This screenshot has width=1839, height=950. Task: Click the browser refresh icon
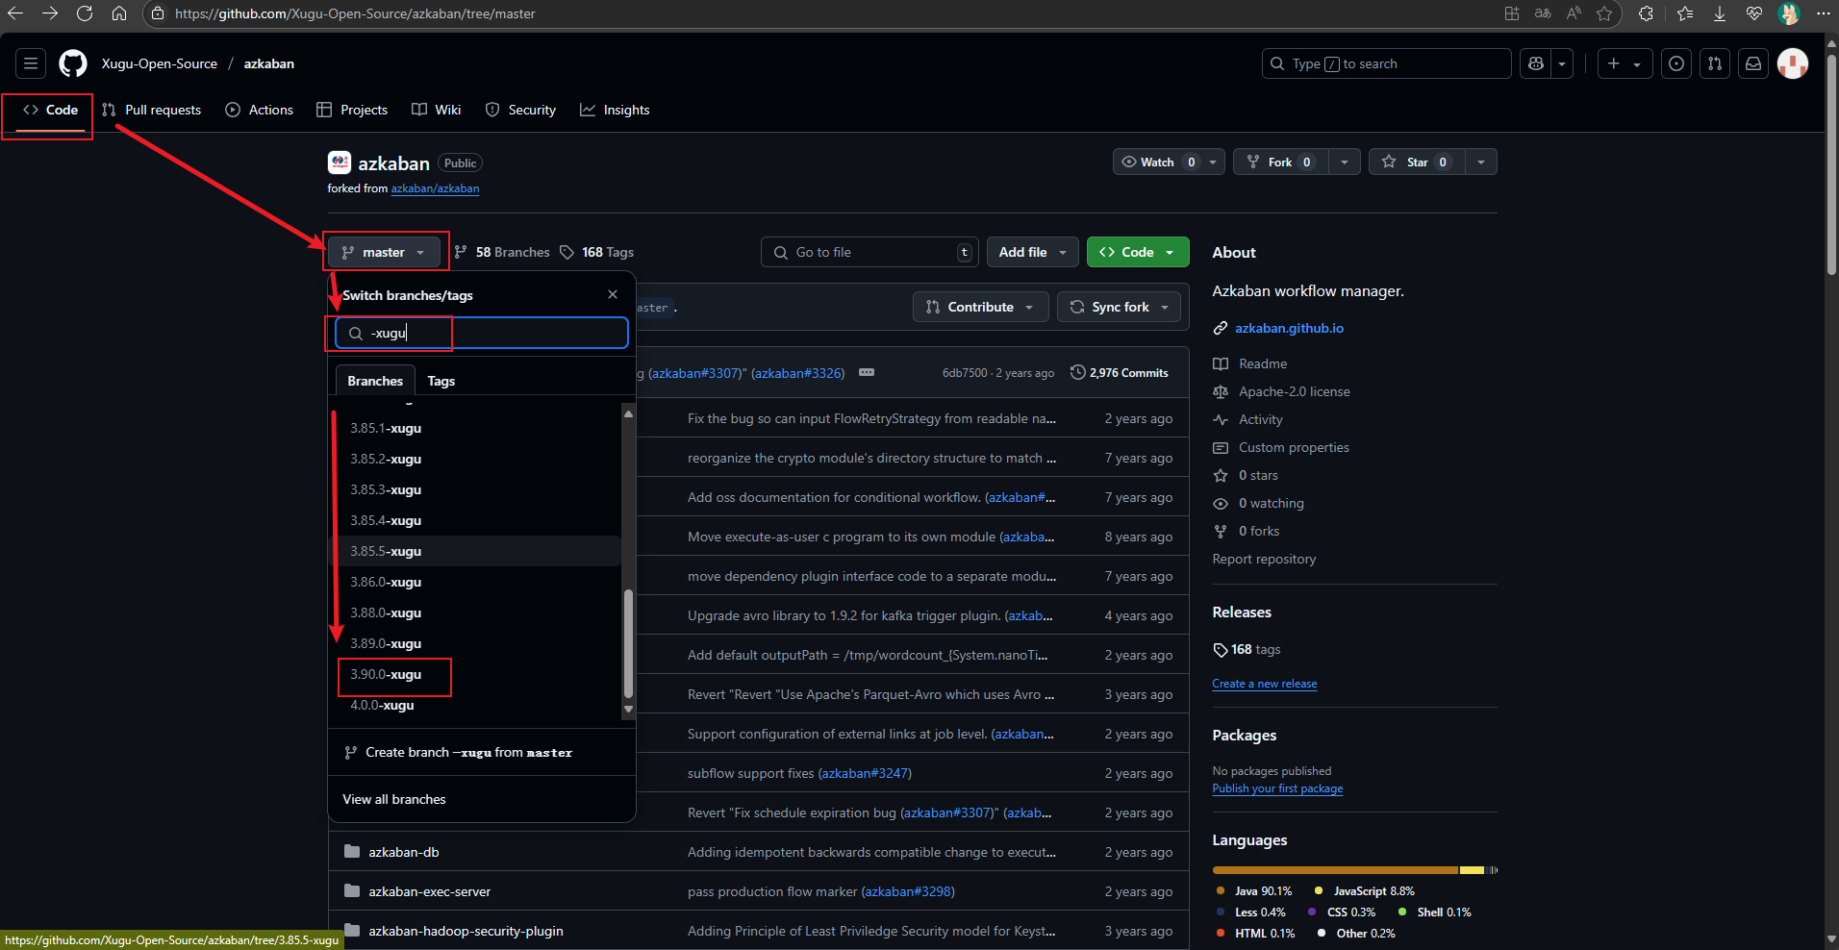point(85,13)
